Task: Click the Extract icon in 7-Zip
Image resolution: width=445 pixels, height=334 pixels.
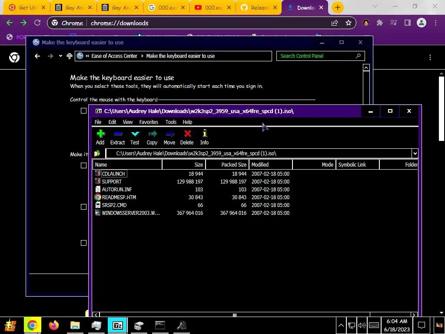Action: [118, 134]
